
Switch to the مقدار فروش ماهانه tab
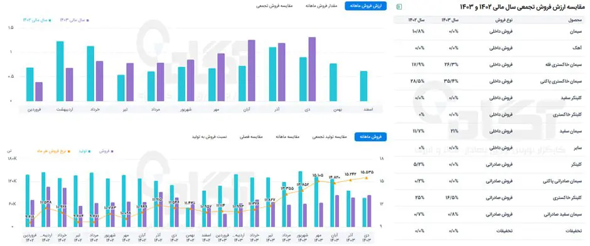[321, 6]
